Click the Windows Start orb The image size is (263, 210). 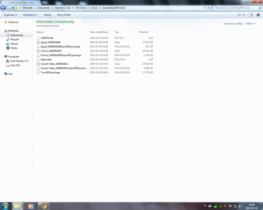click(5, 206)
